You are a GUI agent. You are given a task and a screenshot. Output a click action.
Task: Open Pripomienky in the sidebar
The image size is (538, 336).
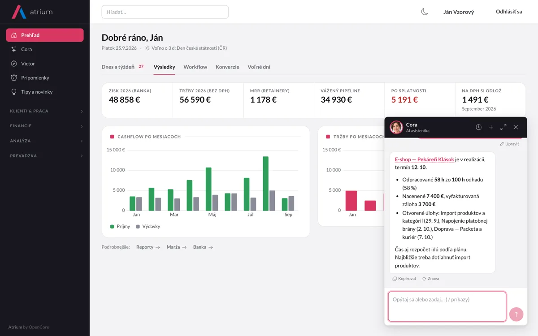pos(45,78)
